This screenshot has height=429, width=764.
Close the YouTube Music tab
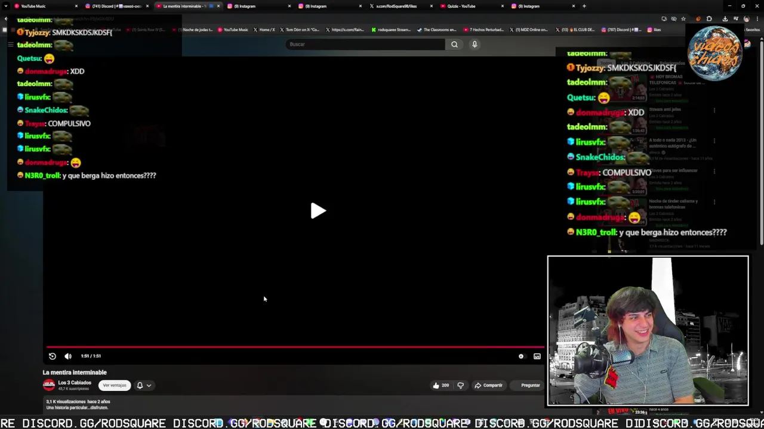pyautogui.click(x=76, y=6)
